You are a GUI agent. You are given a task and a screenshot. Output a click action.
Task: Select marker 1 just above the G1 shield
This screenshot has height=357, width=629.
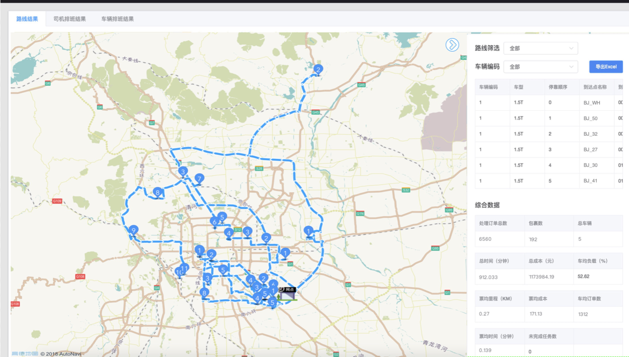(285, 253)
